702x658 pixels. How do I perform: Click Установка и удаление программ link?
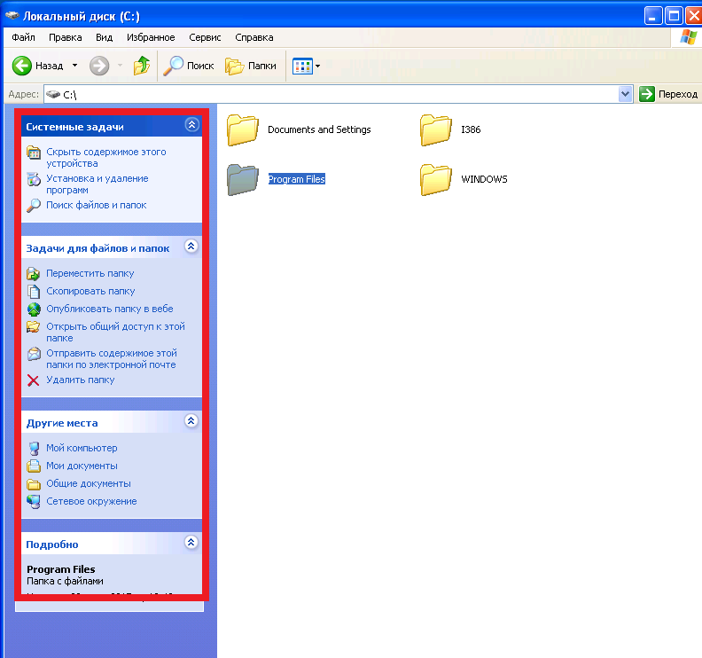[x=97, y=184]
